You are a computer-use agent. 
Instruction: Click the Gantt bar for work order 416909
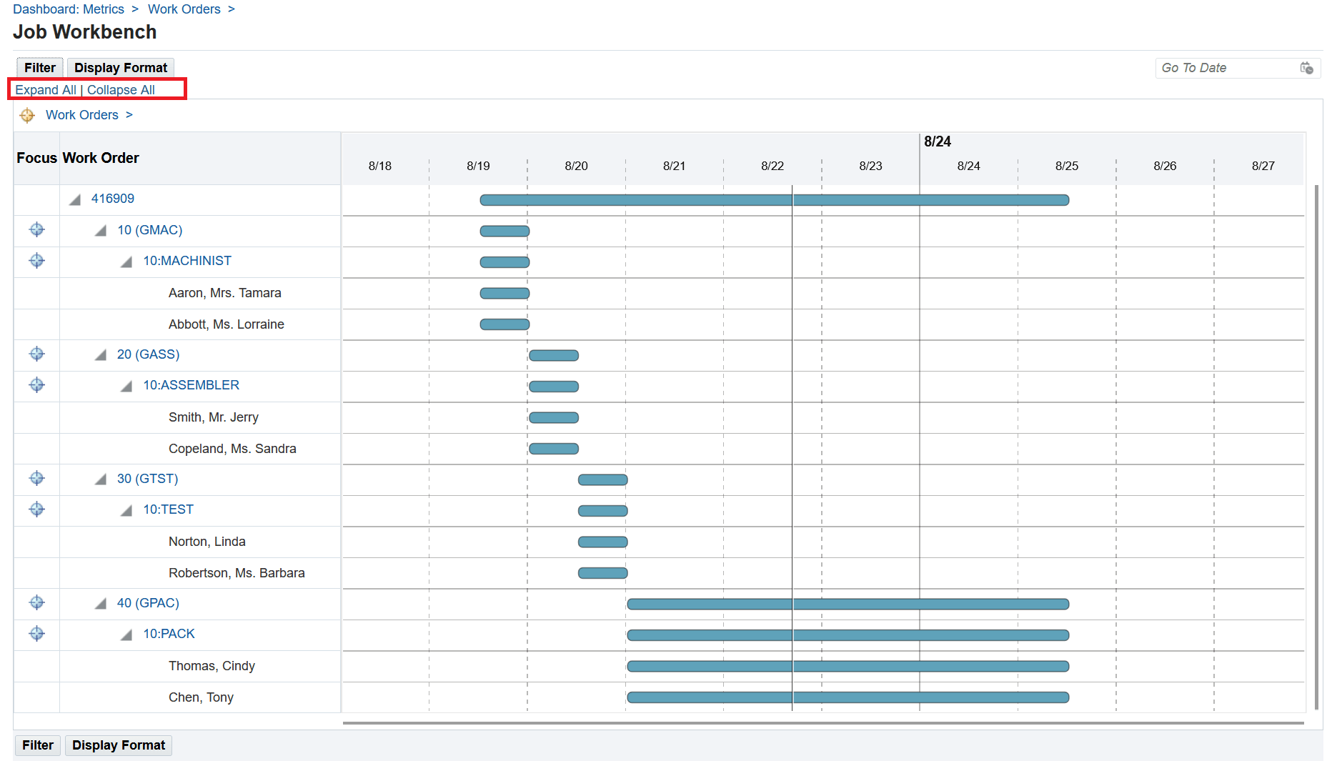pyautogui.click(x=775, y=200)
